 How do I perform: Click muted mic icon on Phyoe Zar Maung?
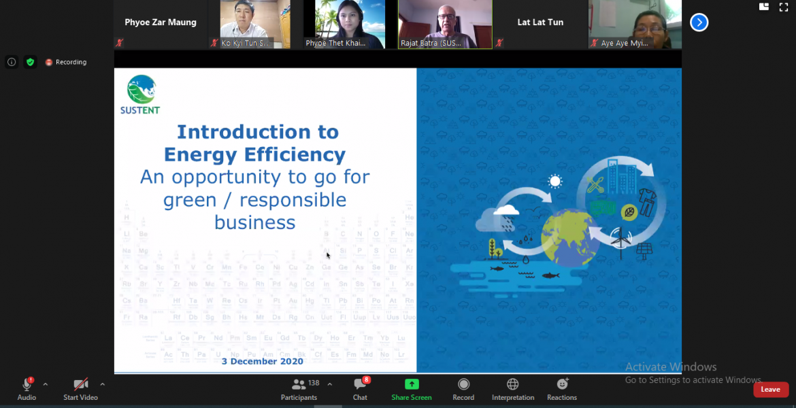[119, 43]
